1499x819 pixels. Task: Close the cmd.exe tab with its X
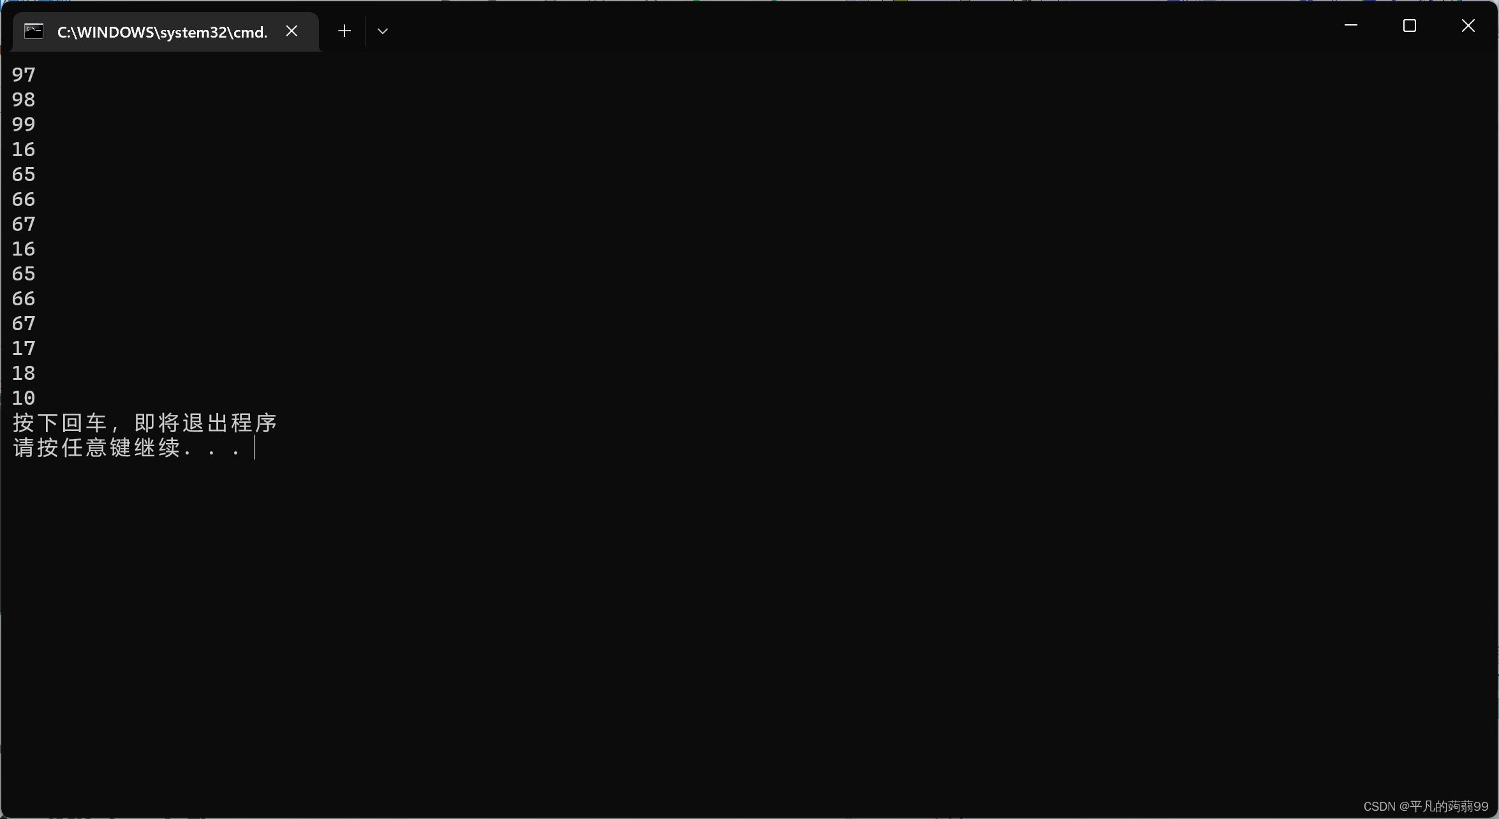click(292, 31)
